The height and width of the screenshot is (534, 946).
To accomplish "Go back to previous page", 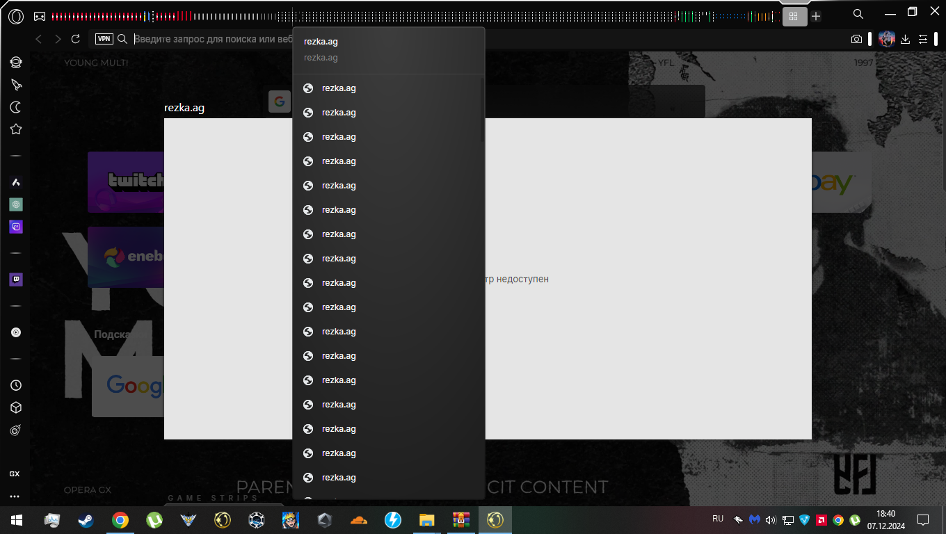I will (39, 39).
